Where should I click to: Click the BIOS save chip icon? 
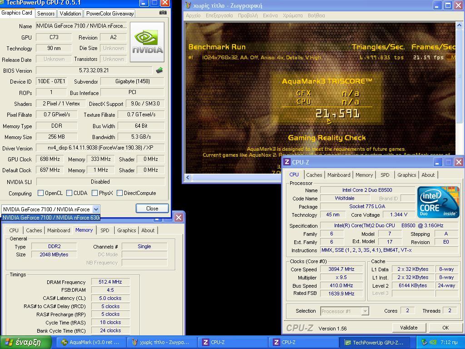159,70
